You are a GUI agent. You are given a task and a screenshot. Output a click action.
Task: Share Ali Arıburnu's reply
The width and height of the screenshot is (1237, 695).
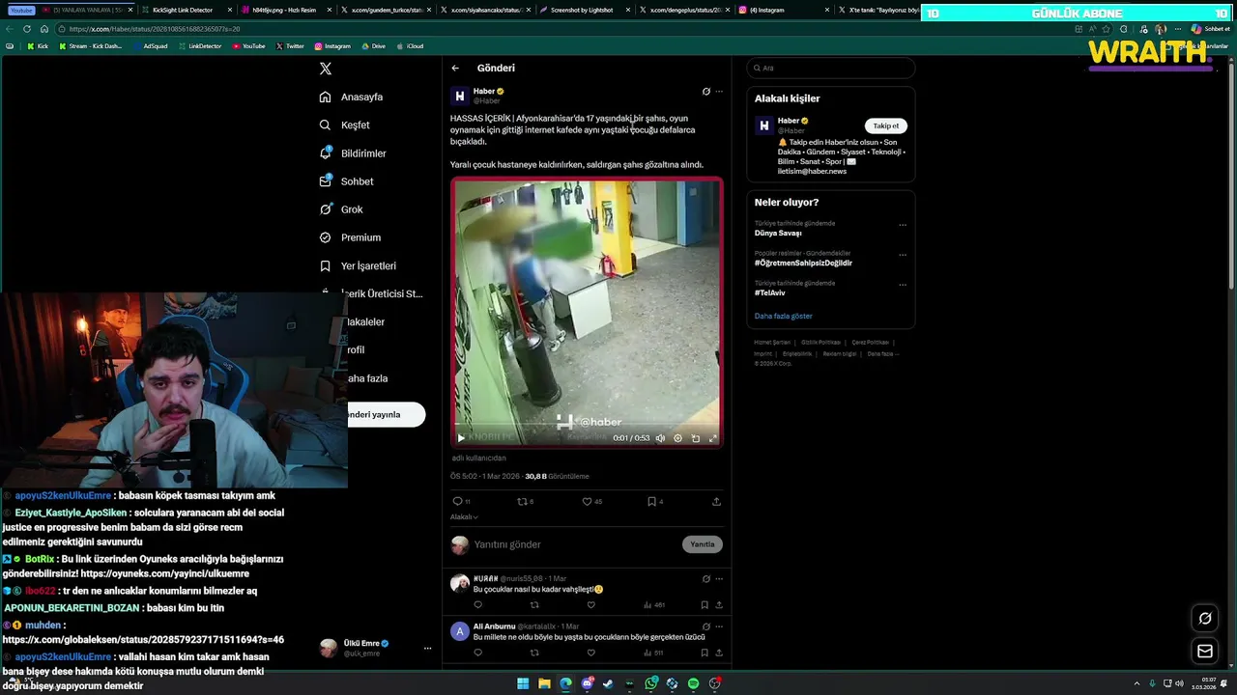(x=718, y=653)
